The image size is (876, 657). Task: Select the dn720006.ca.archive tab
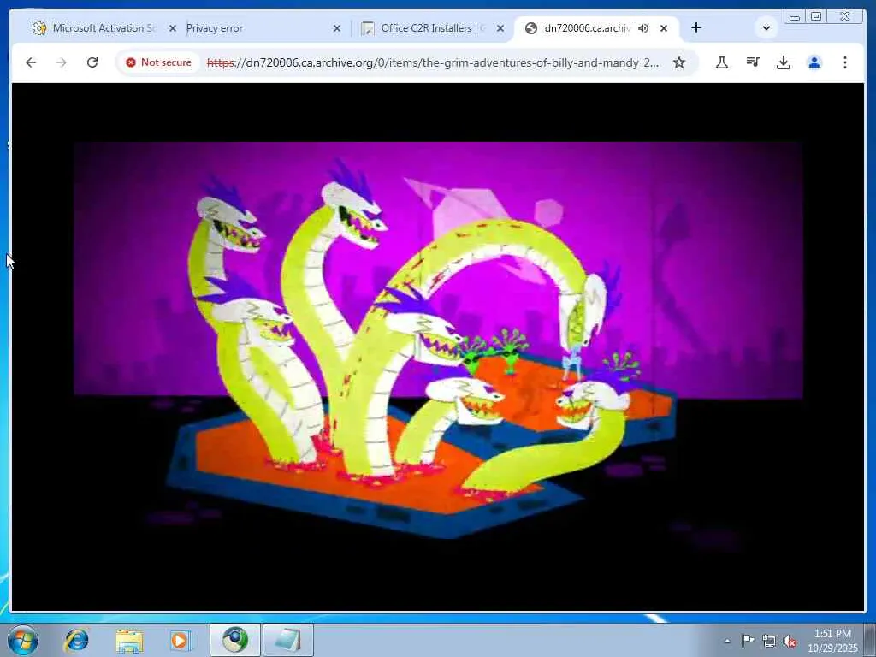tap(587, 28)
